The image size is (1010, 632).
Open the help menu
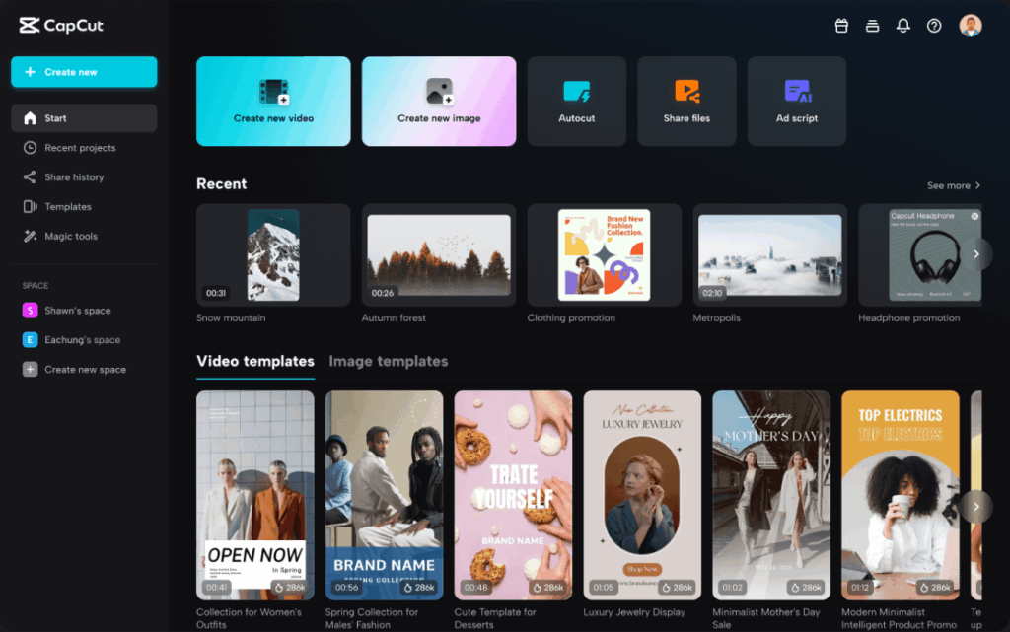pos(934,26)
